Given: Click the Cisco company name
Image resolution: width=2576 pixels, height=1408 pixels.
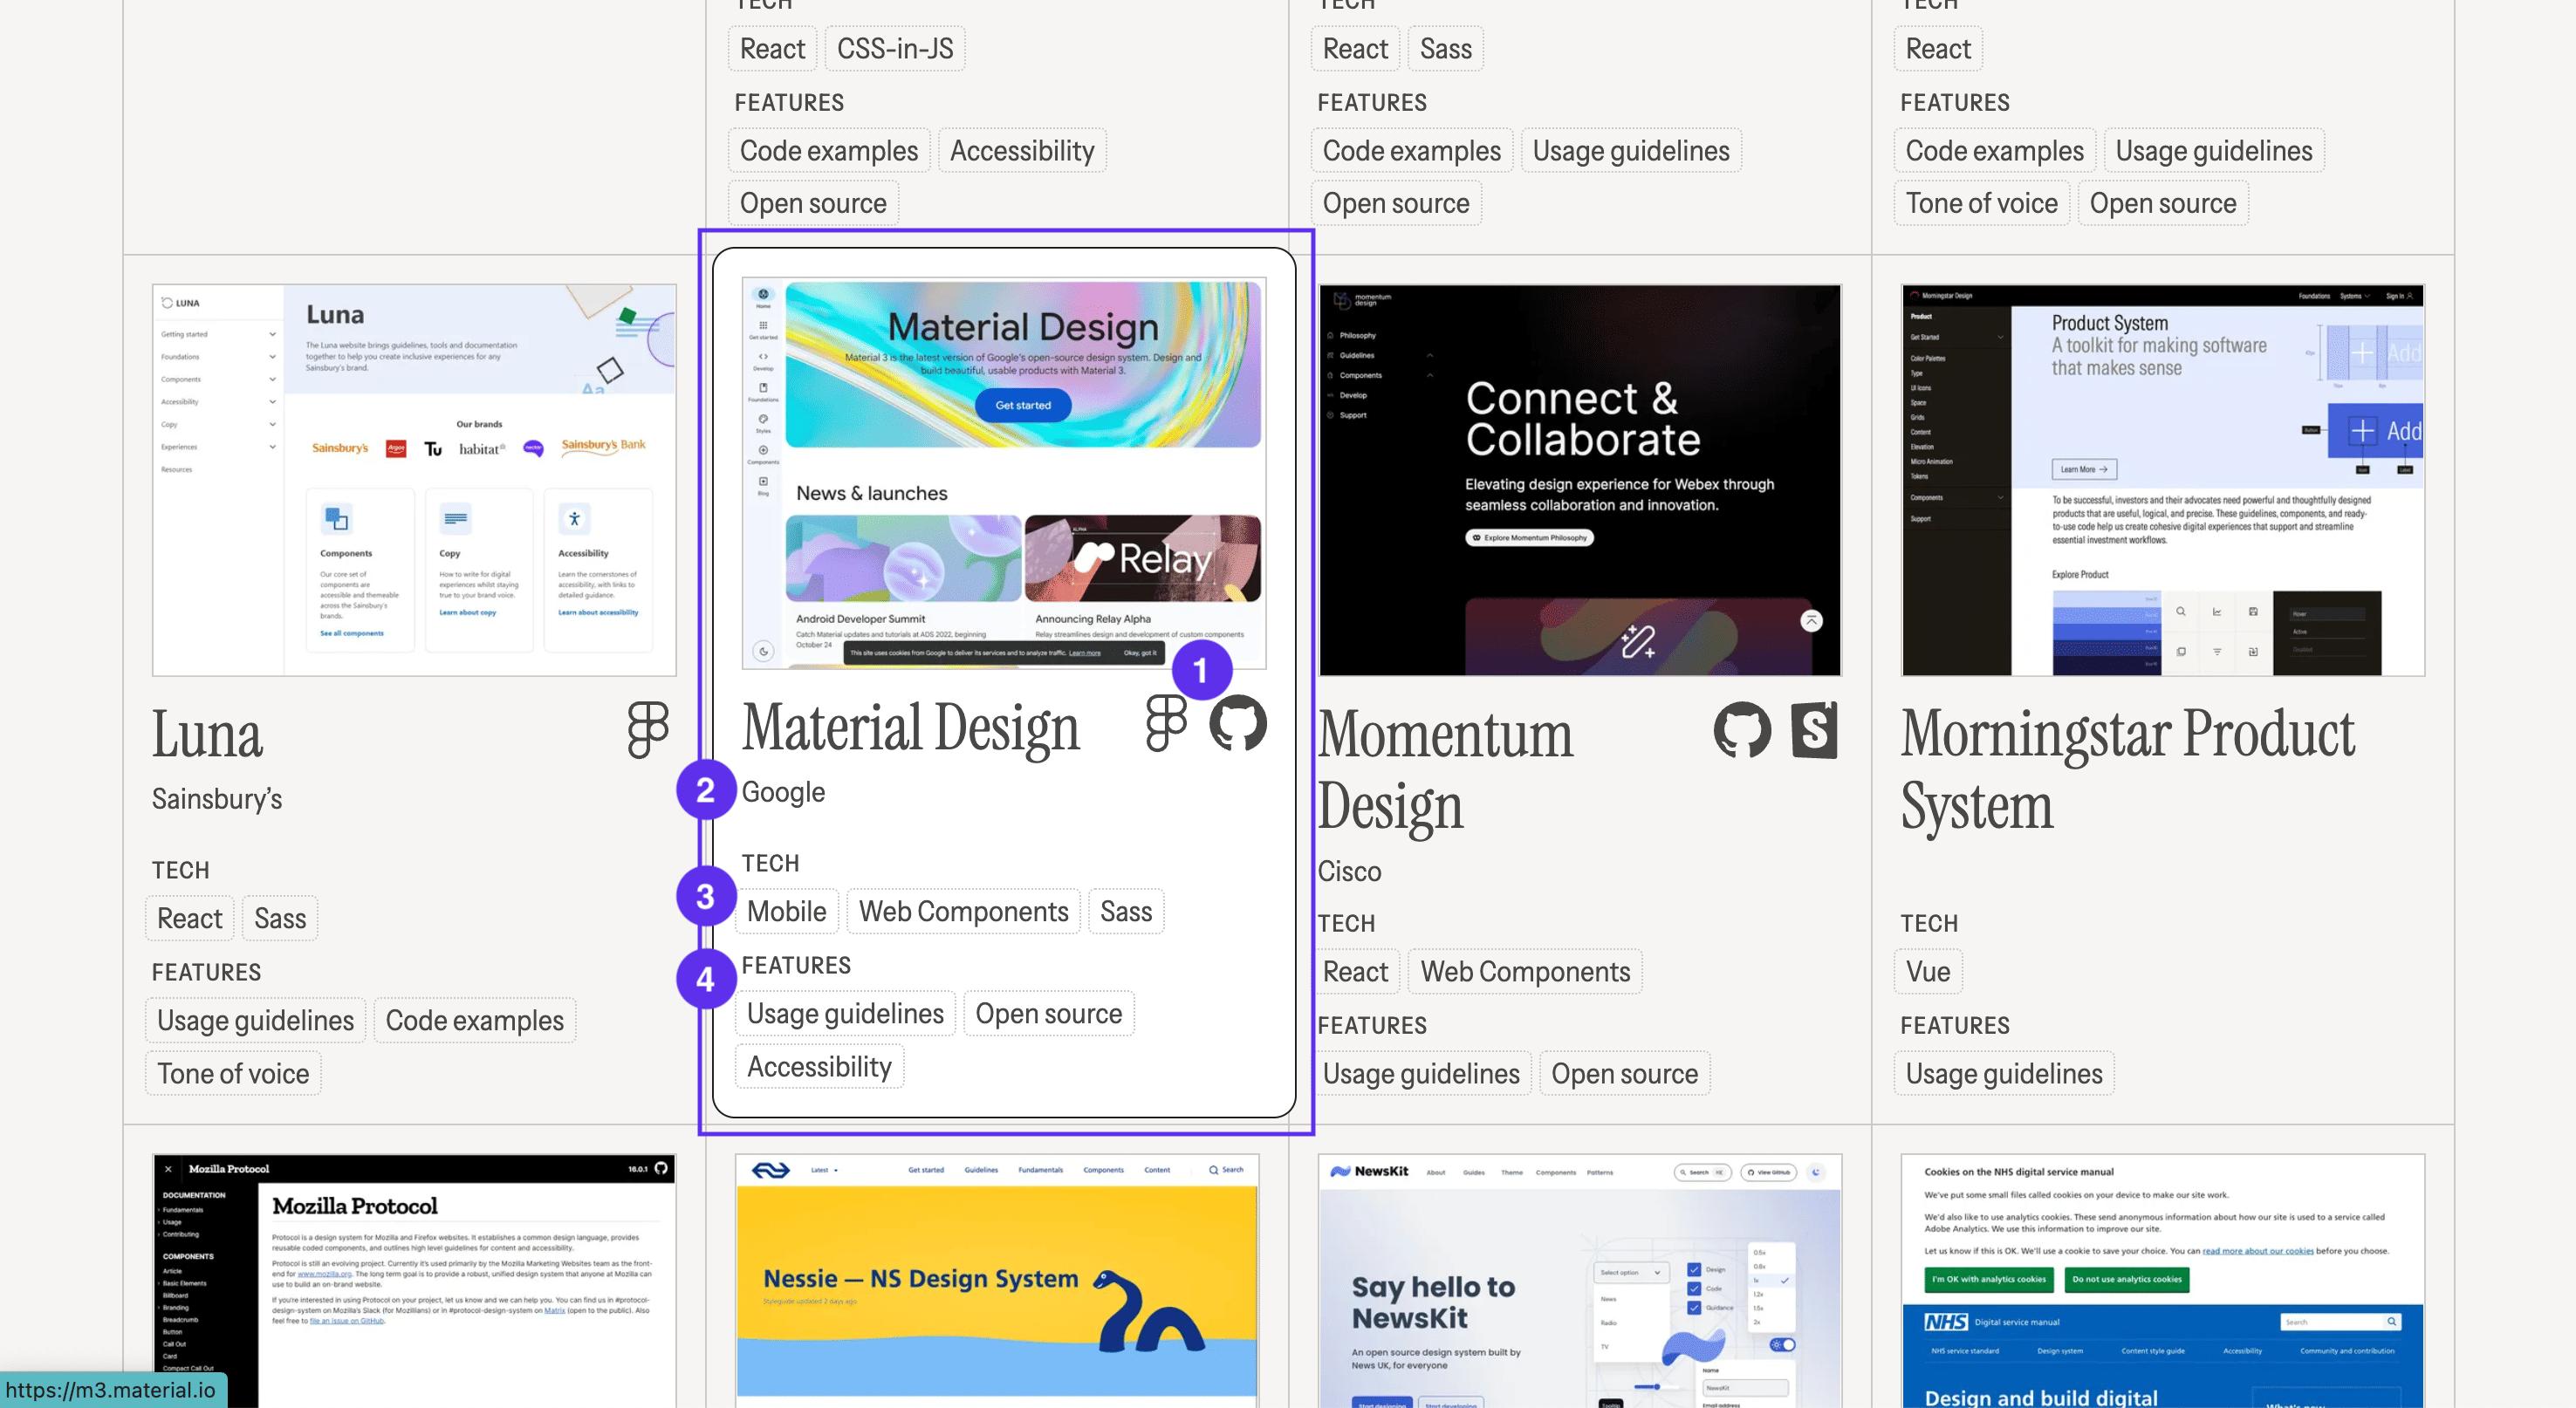Looking at the screenshot, I should [1349, 871].
